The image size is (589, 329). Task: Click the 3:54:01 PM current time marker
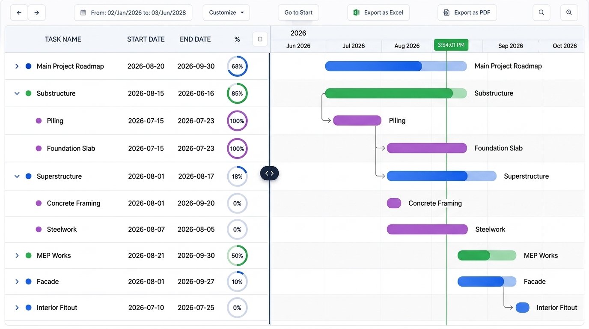[451, 45]
